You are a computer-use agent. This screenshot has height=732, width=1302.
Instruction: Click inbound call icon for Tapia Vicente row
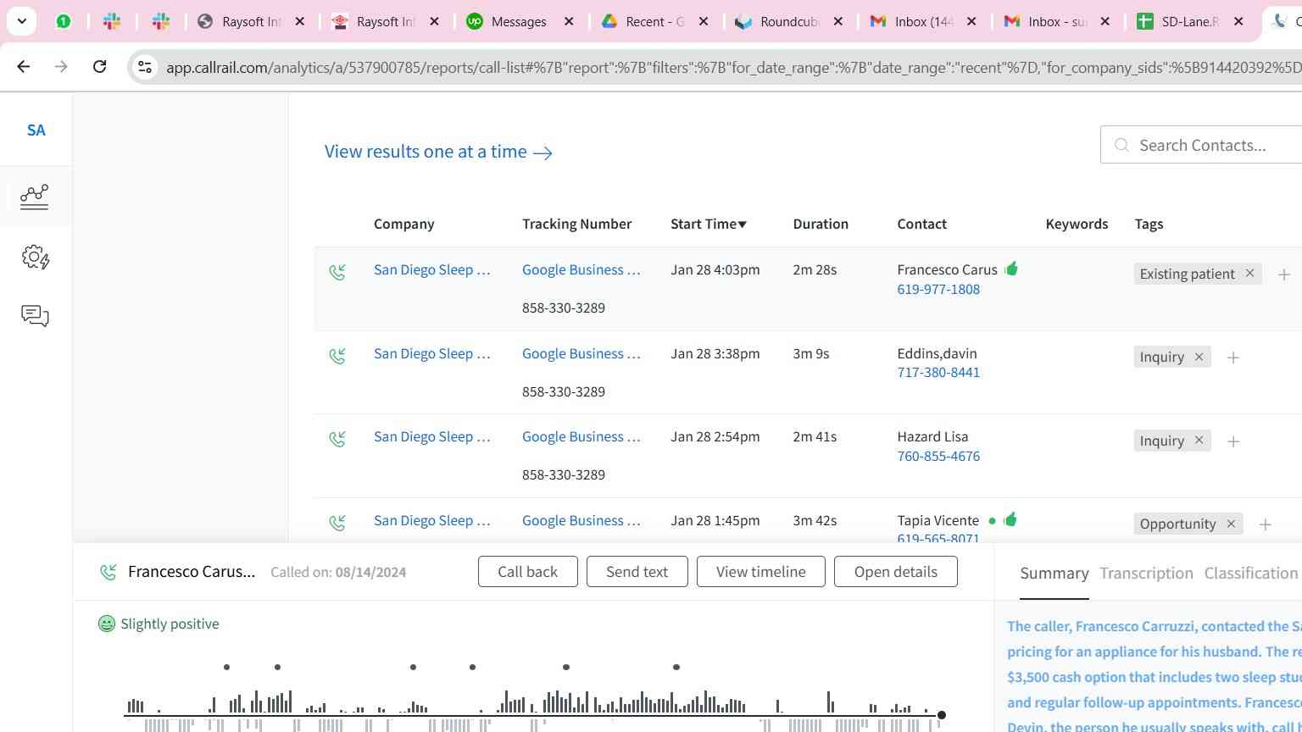click(x=337, y=523)
